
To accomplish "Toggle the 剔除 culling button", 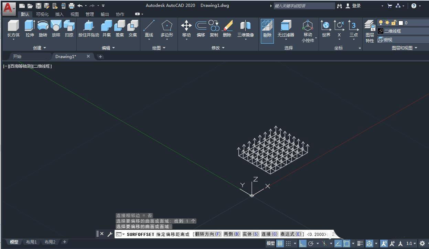I will pos(267,31).
